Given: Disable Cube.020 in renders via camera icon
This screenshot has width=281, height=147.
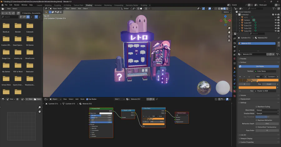Looking at the screenshot, I should click(279, 28).
